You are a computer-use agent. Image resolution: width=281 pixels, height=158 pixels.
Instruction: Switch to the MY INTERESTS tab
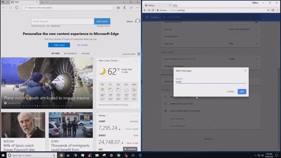tap(70, 54)
